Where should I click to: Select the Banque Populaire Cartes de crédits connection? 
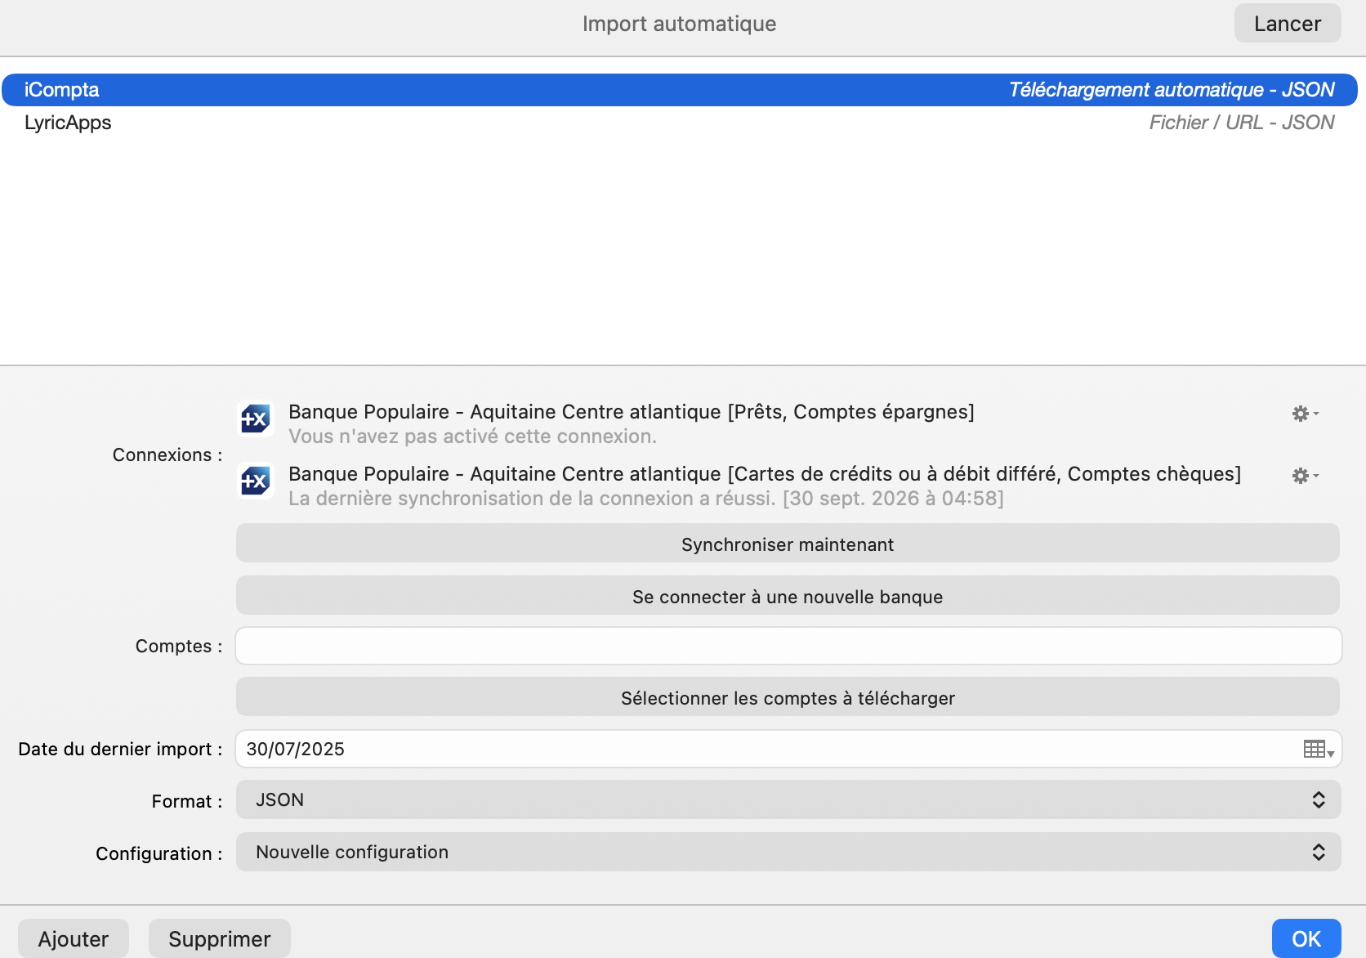click(x=765, y=474)
